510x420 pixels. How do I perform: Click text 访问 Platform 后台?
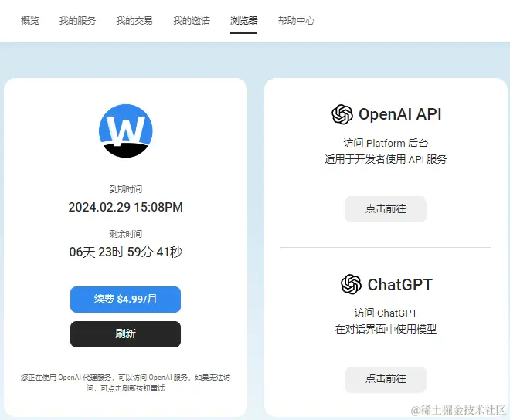386,143
